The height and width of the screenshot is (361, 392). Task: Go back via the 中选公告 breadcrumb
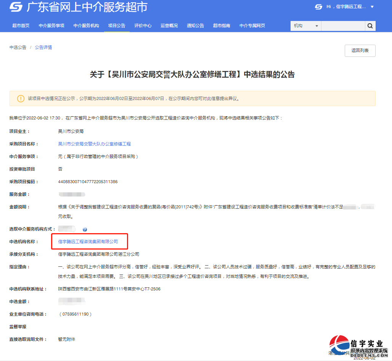17,47
